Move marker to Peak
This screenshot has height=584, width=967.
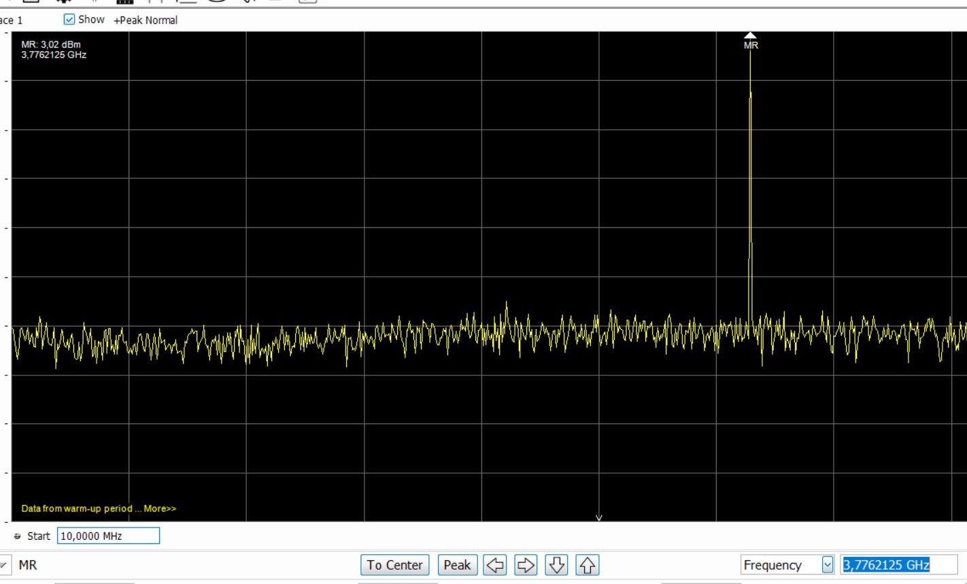[457, 565]
